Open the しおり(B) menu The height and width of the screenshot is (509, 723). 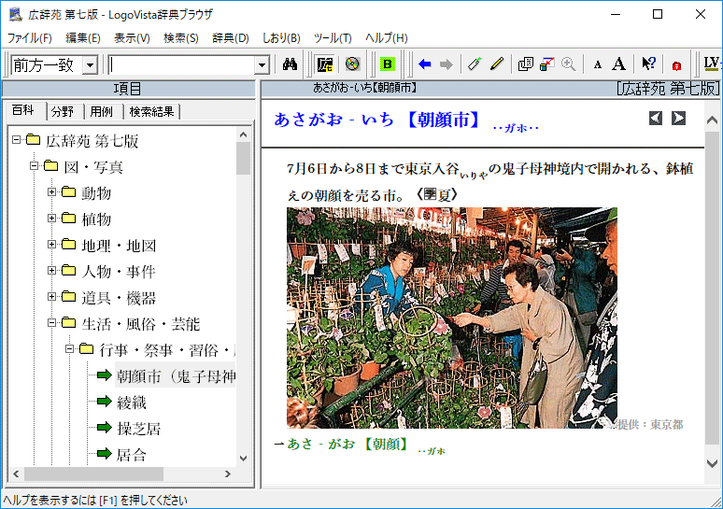[x=281, y=37]
